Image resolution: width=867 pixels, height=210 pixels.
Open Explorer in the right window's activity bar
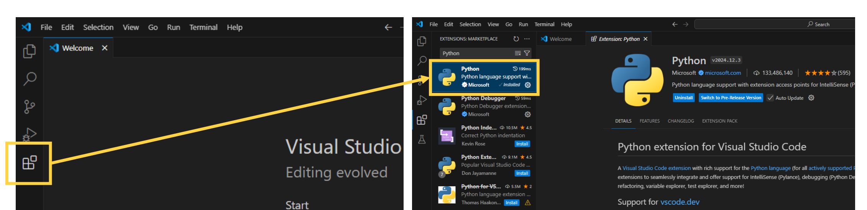(422, 41)
